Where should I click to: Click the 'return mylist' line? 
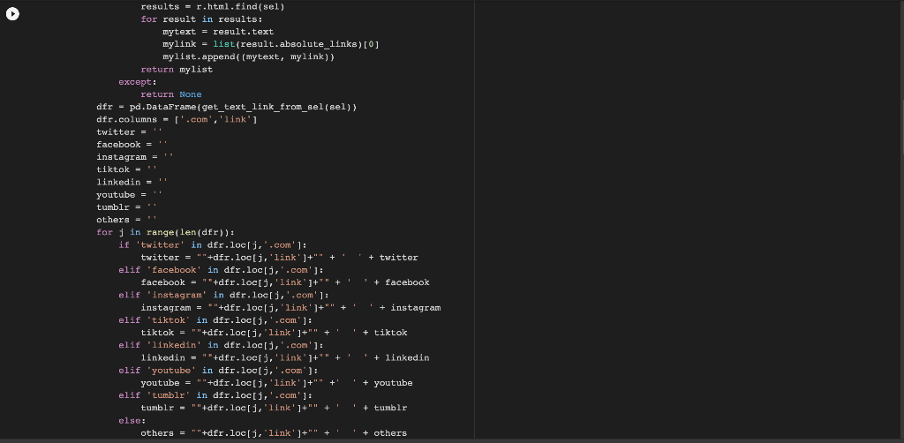177,69
